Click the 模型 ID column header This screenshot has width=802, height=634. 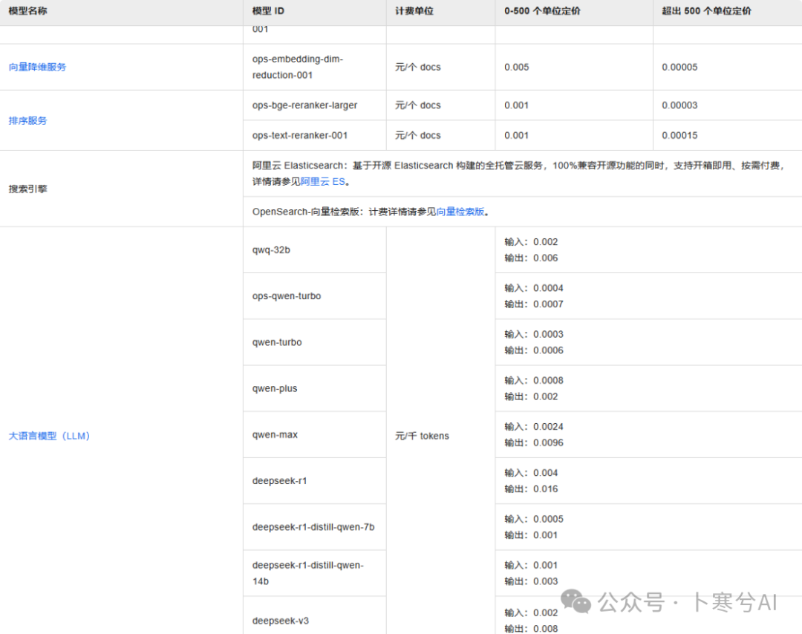268,11
